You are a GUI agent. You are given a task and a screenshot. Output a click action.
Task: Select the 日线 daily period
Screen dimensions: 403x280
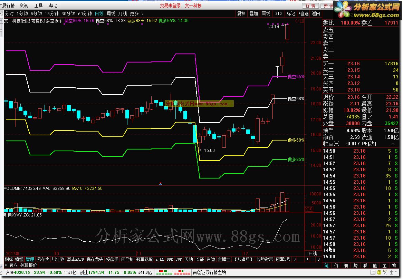click(x=99, y=13)
